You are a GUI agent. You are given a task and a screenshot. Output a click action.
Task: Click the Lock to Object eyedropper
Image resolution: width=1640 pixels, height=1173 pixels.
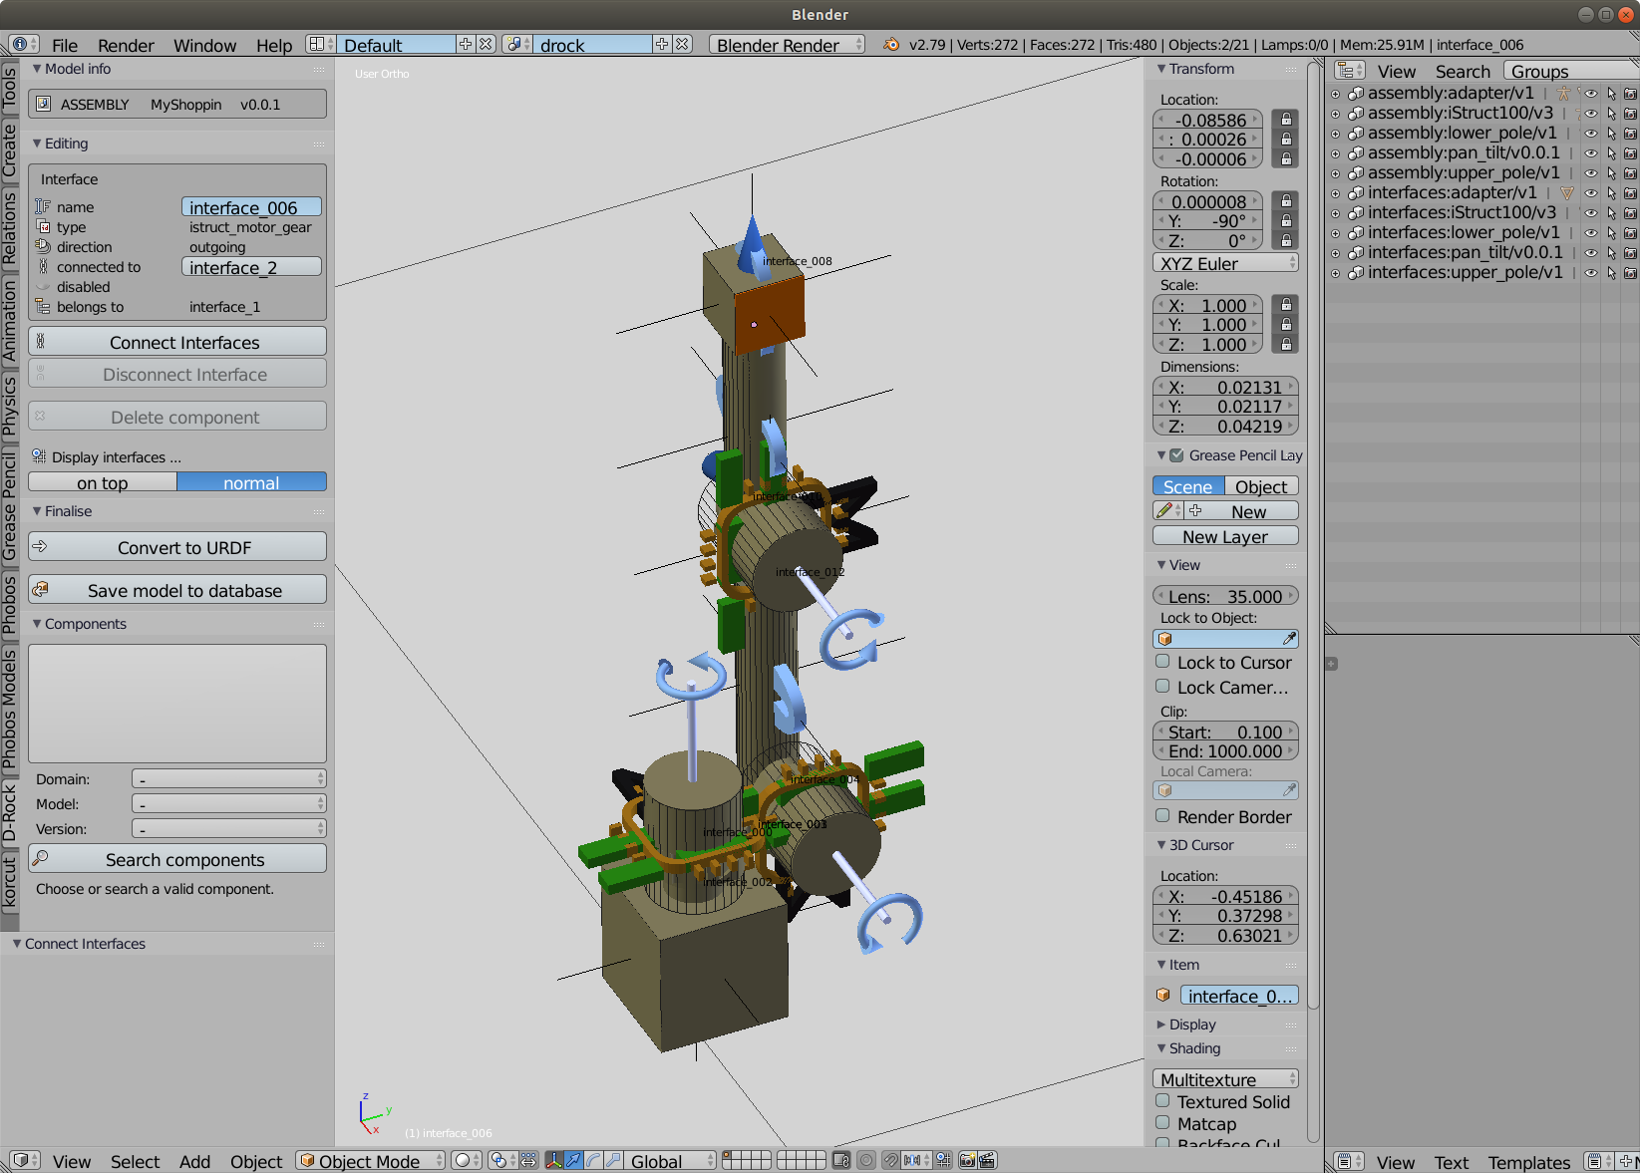[1289, 639]
